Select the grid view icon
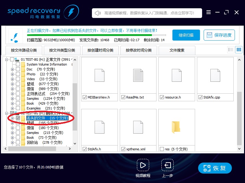The image size is (245, 183). (x=239, y=49)
